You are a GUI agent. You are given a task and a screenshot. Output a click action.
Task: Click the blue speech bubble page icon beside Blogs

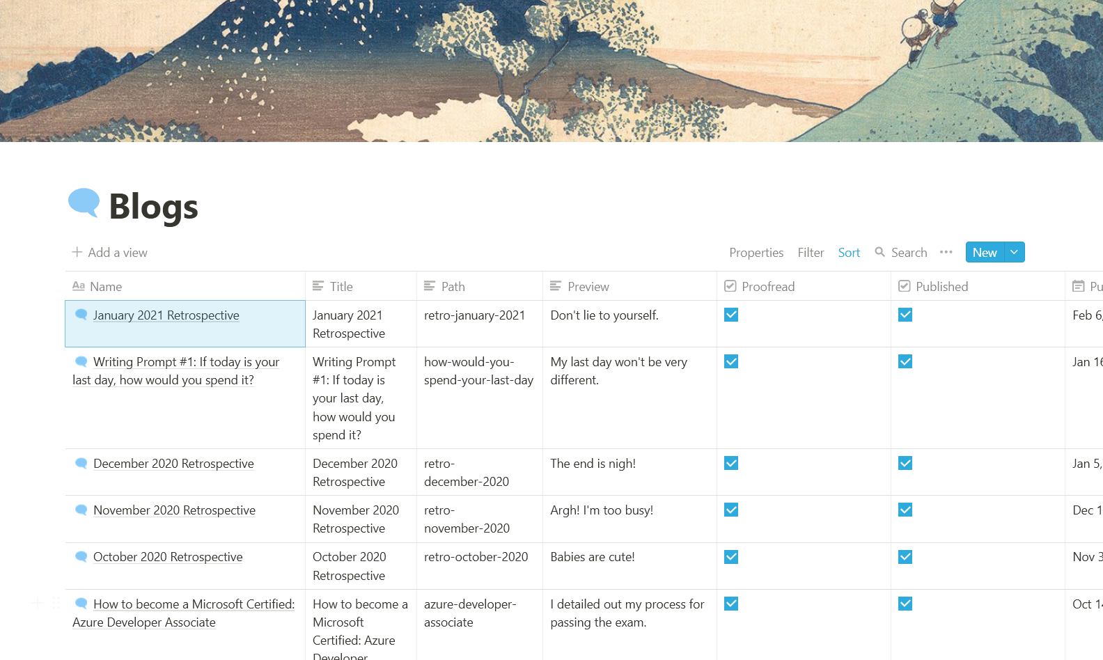pyautogui.click(x=84, y=203)
